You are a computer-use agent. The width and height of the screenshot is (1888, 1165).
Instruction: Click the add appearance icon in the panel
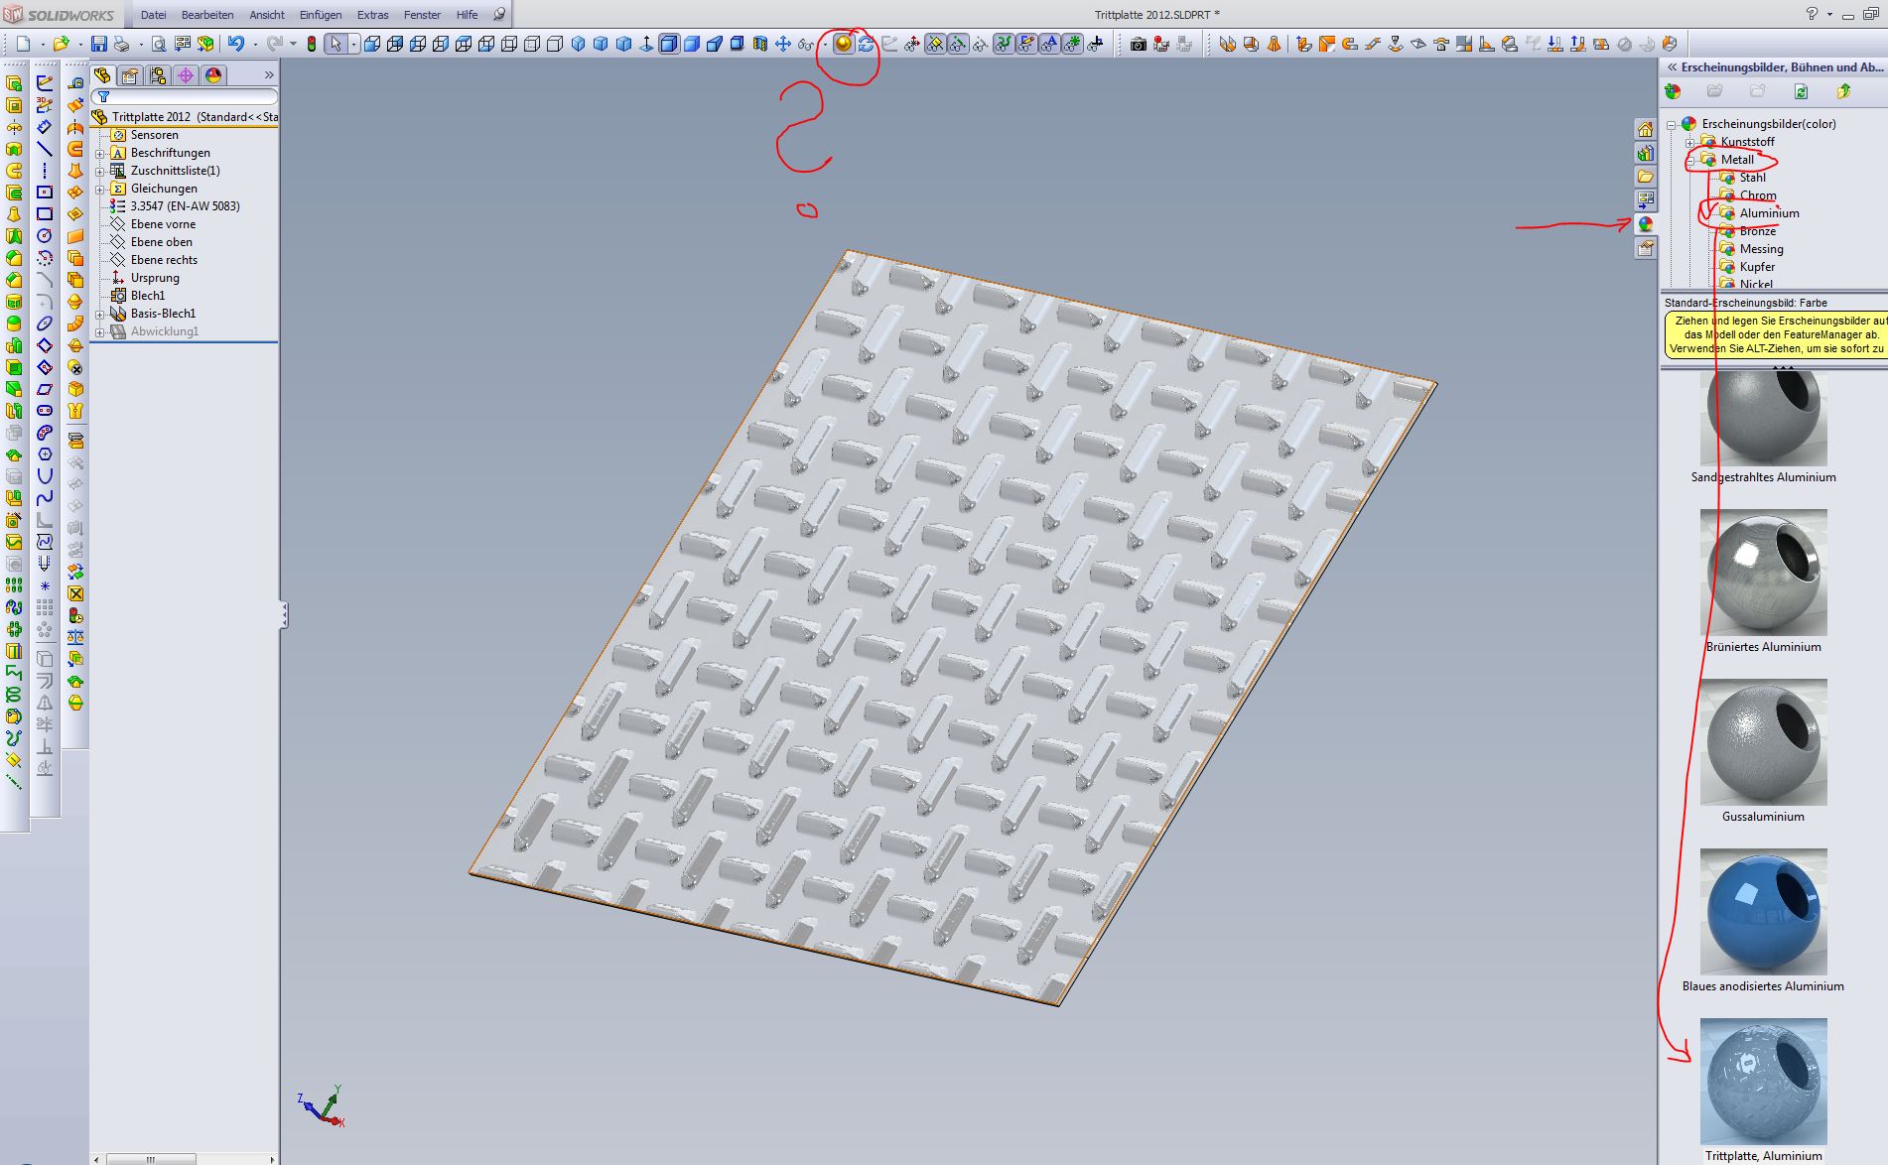pos(1673,91)
